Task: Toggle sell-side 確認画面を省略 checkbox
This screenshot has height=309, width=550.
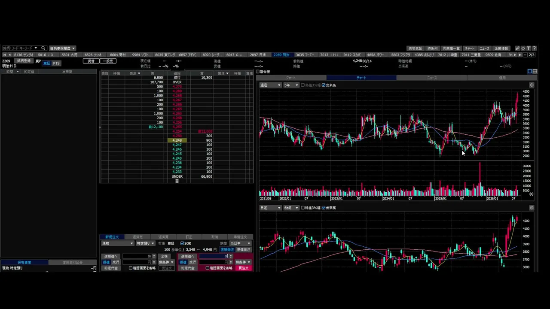Action: pyautogui.click(x=131, y=268)
